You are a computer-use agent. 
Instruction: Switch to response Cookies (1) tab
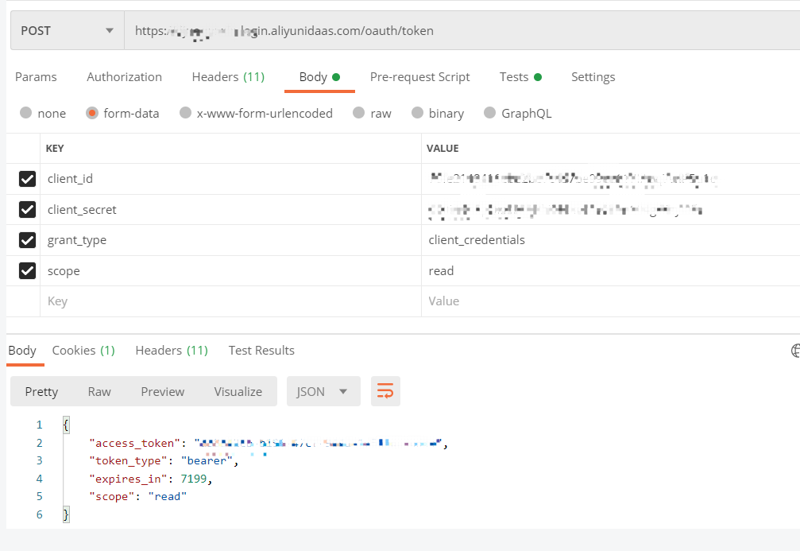pyautogui.click(x=83, y=351)
